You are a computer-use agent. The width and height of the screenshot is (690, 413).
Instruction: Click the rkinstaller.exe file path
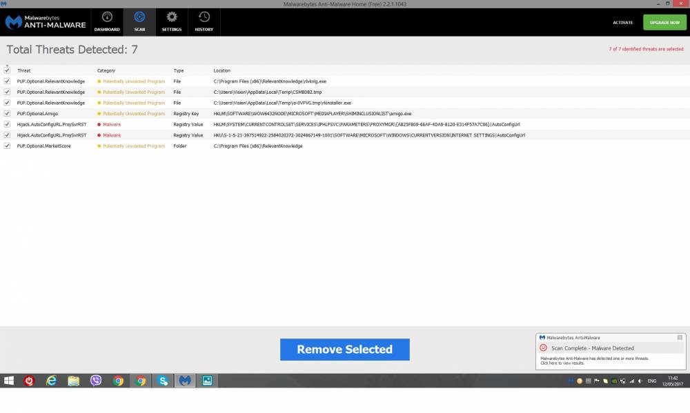click(282, 103)
